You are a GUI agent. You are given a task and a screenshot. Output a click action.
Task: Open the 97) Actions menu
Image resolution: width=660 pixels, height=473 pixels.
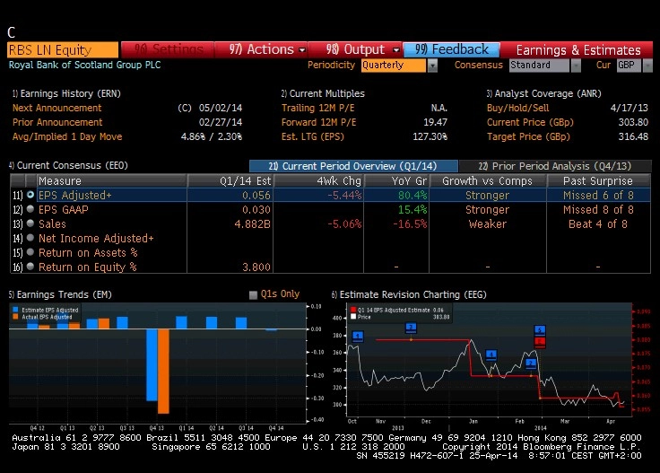261,49
